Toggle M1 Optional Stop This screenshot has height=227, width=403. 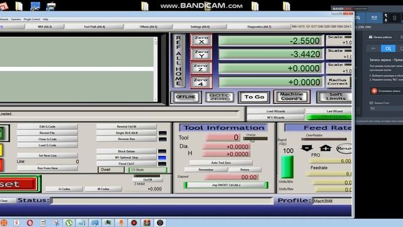[x=126, y=158]
